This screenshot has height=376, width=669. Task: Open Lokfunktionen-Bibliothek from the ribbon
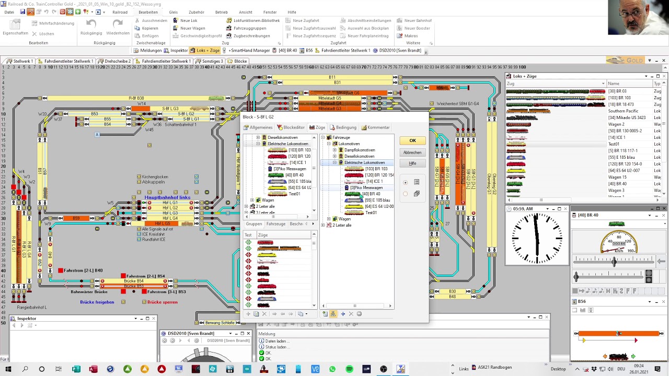point(253,20)
